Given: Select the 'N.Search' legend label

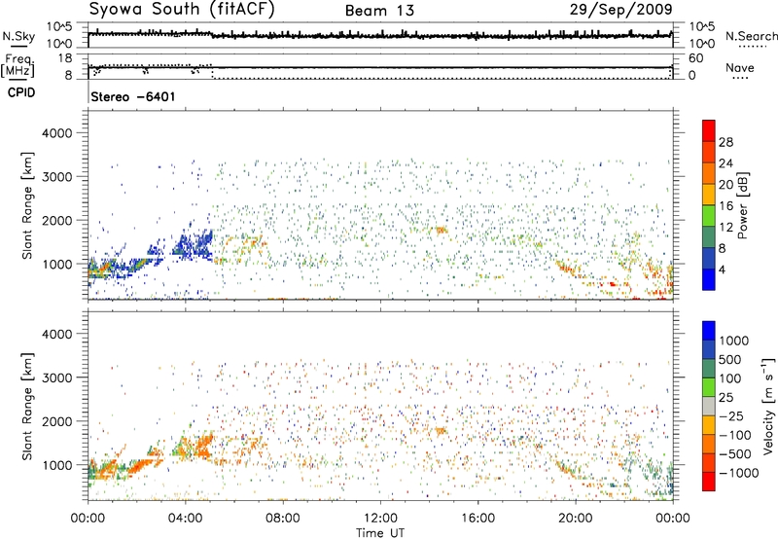Looking at the screenshot, I should (x=751, y=36).
